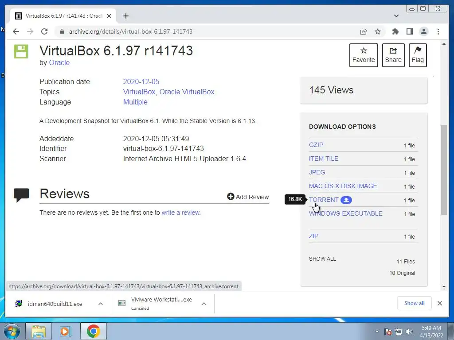Select the VirtualBox 6.1.97 r141743 tab

coord(63,16)
